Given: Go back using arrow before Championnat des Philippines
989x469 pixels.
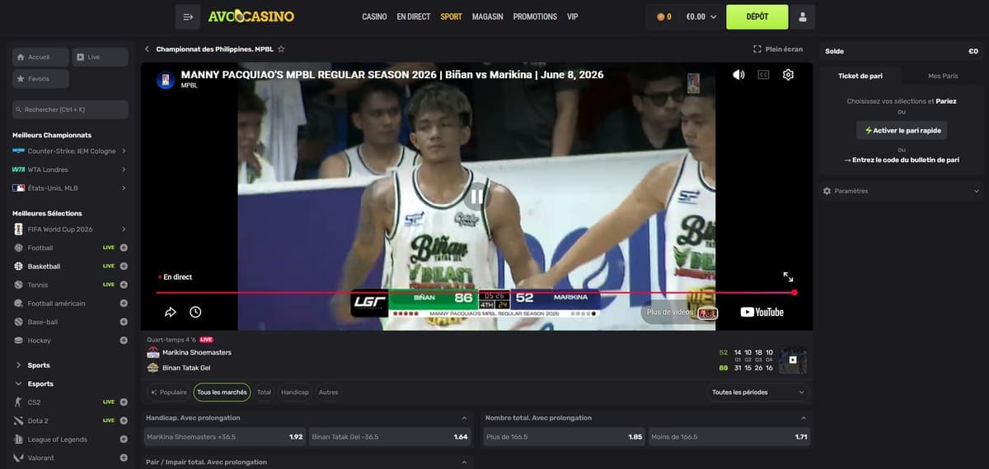Looking at the screenshot, I should pos(147,49).
